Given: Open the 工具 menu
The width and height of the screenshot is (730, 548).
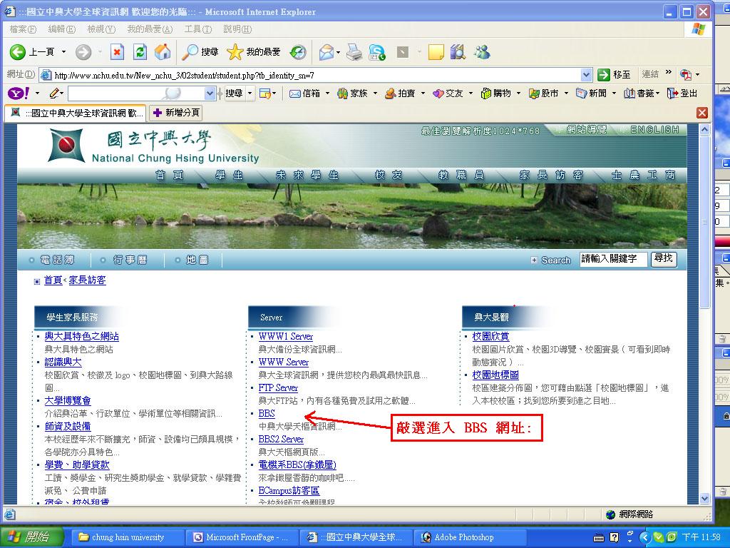Looking at the screenshot, I should point(198,29).
